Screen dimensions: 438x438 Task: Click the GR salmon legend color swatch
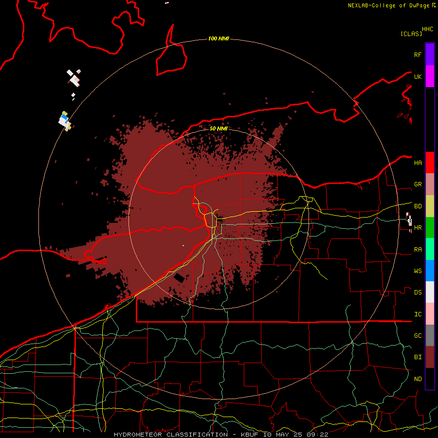pyautogui.click(x=430, y=184)
